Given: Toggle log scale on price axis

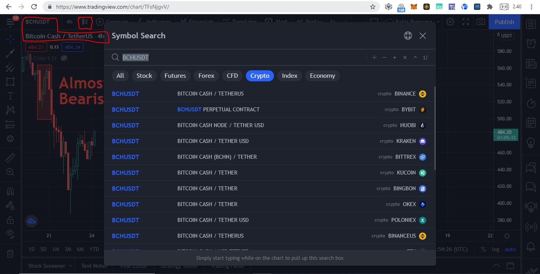Looking at the screenshot, I should click(495, 249).
